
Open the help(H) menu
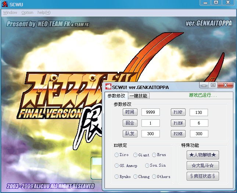pyautogui.click(x=44, y=12)
